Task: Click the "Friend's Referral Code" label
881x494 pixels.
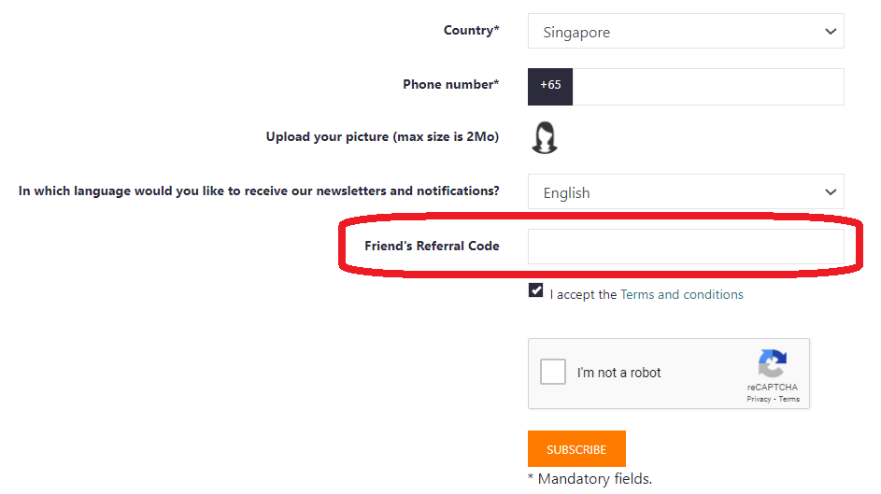Action: click(432, 247)
